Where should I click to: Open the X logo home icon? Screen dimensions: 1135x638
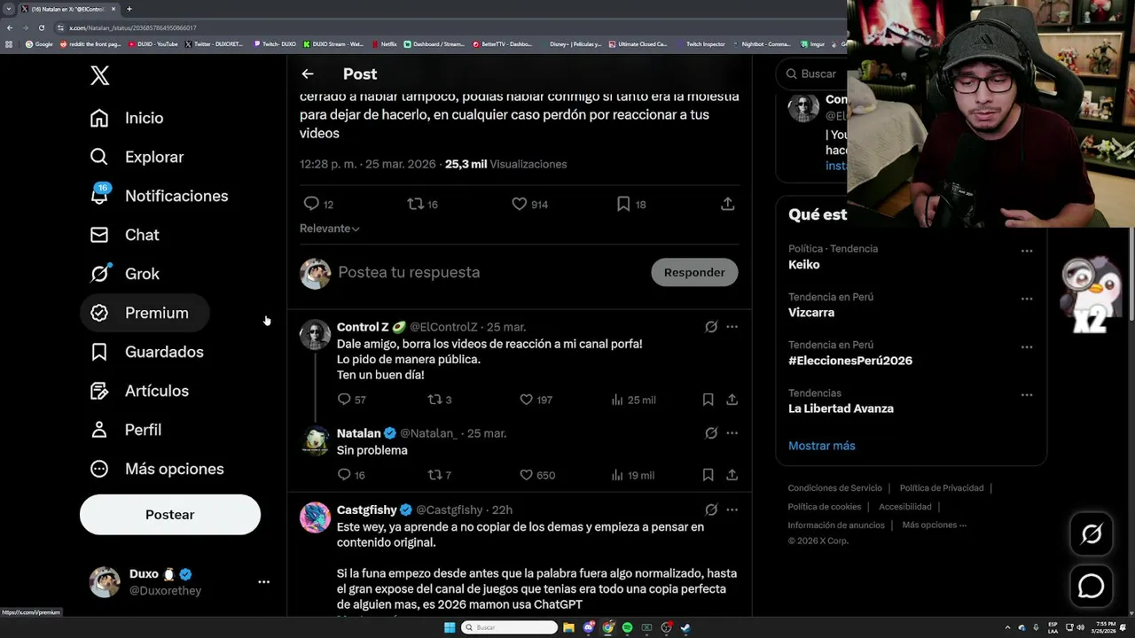(x=99, y=75)
